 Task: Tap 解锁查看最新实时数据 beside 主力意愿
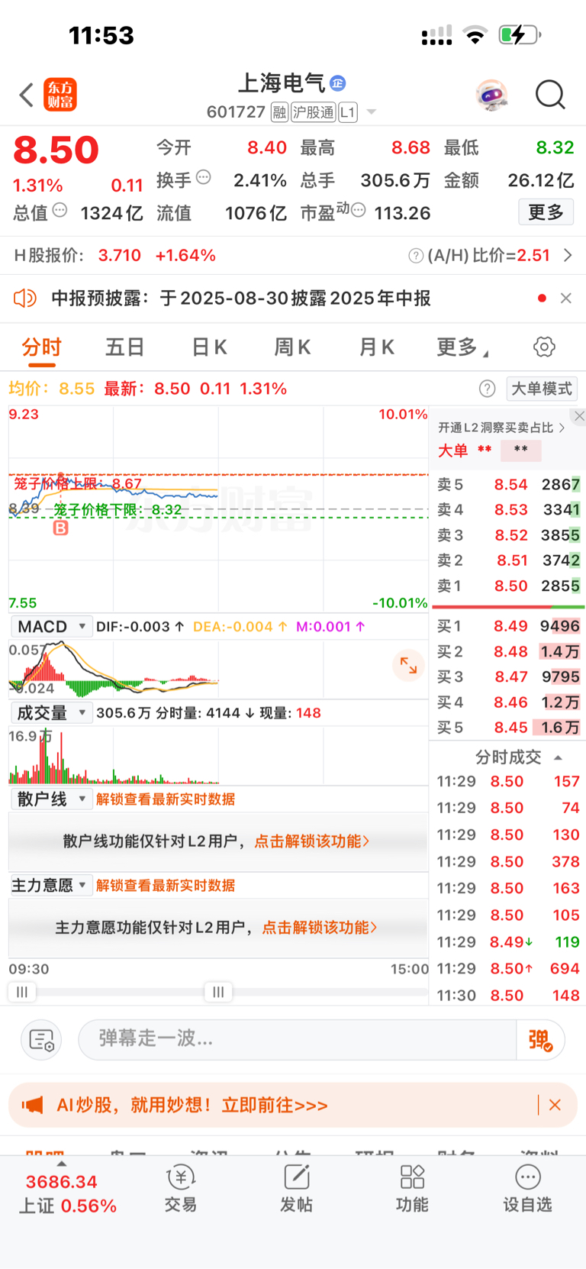[x=166, y=886]
